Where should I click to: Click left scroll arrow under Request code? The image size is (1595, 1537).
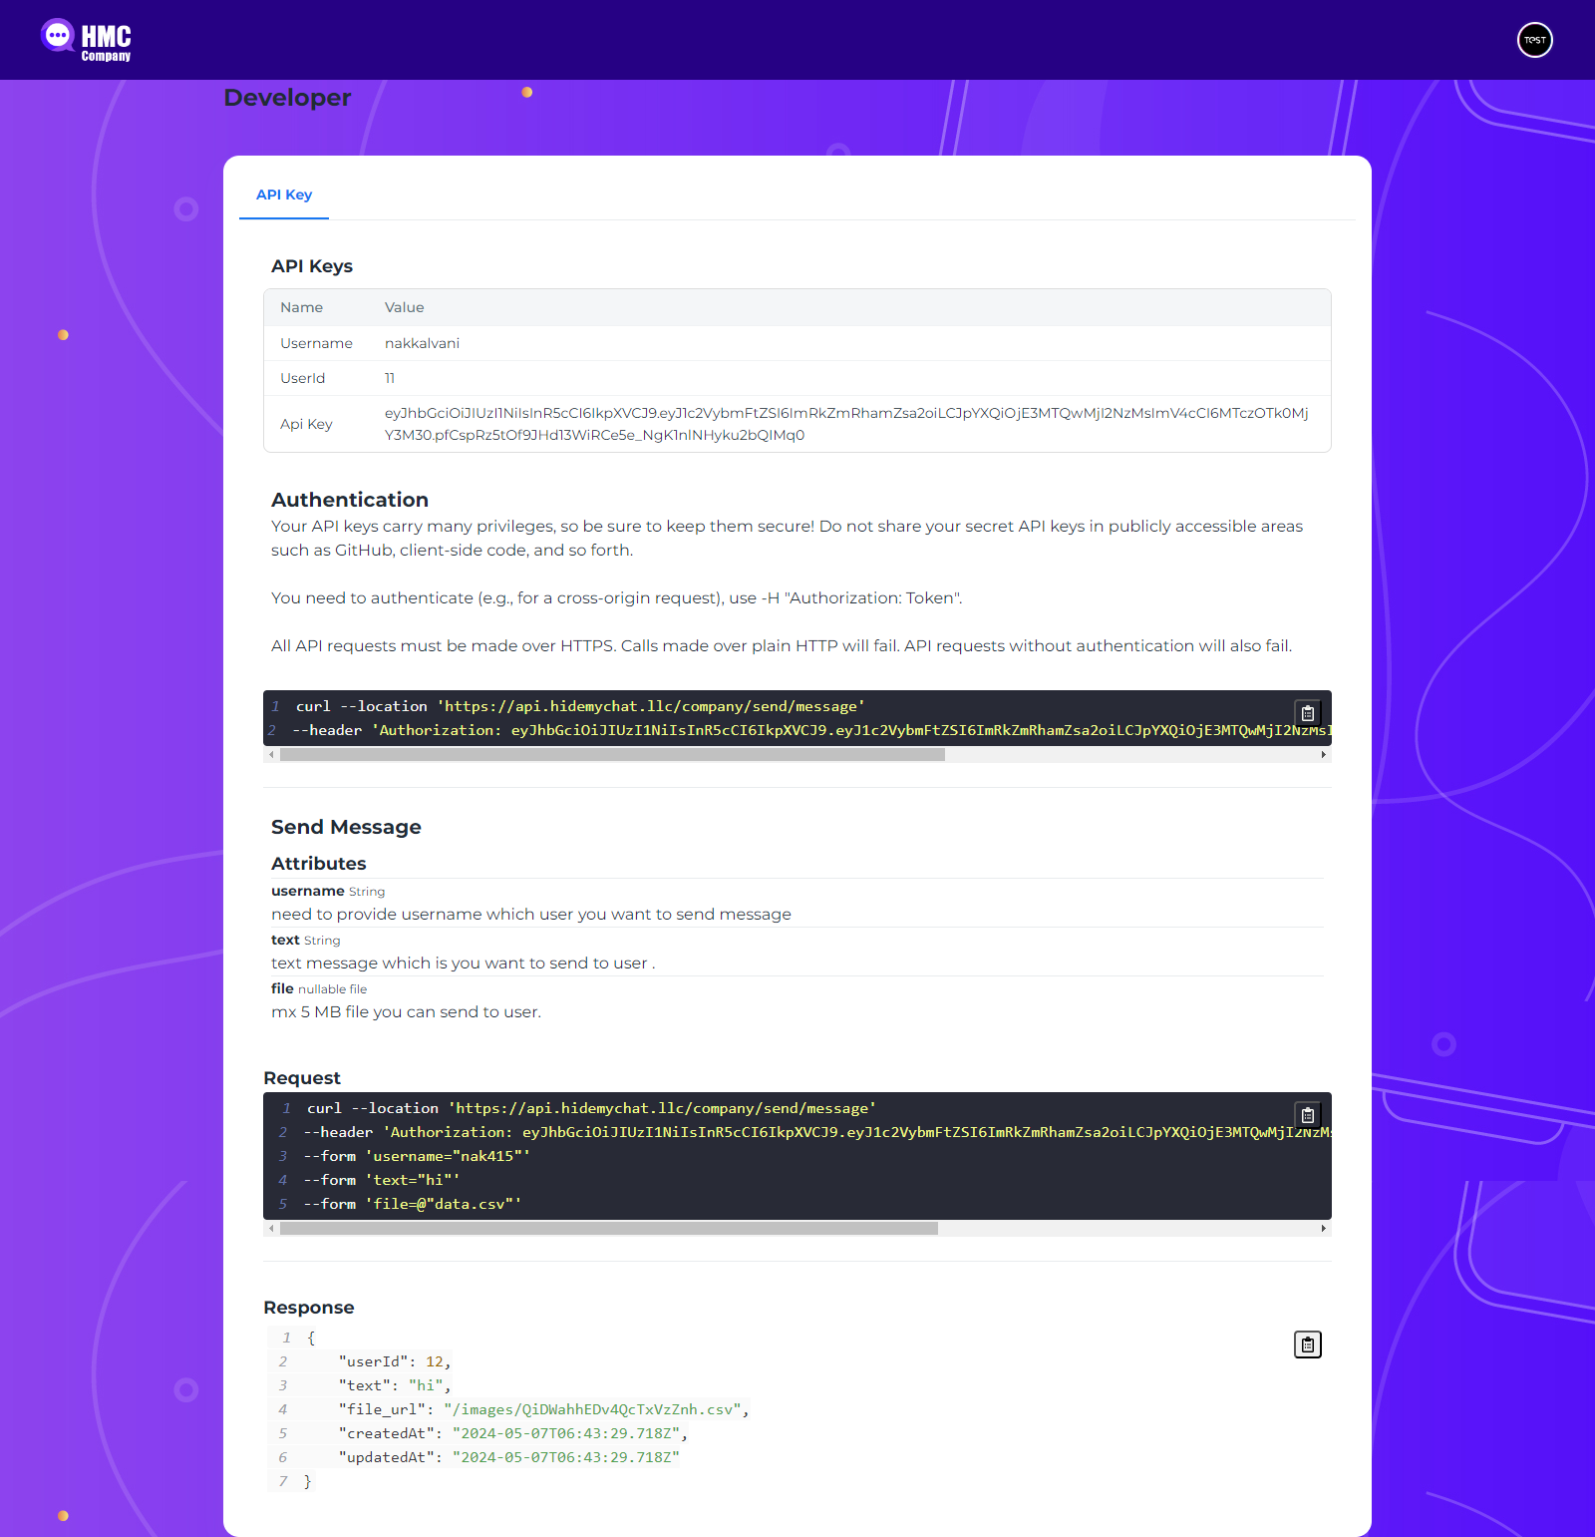271,1229
